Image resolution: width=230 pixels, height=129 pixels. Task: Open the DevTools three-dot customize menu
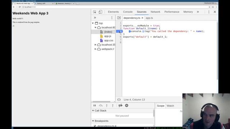click(x=209, y=12)
